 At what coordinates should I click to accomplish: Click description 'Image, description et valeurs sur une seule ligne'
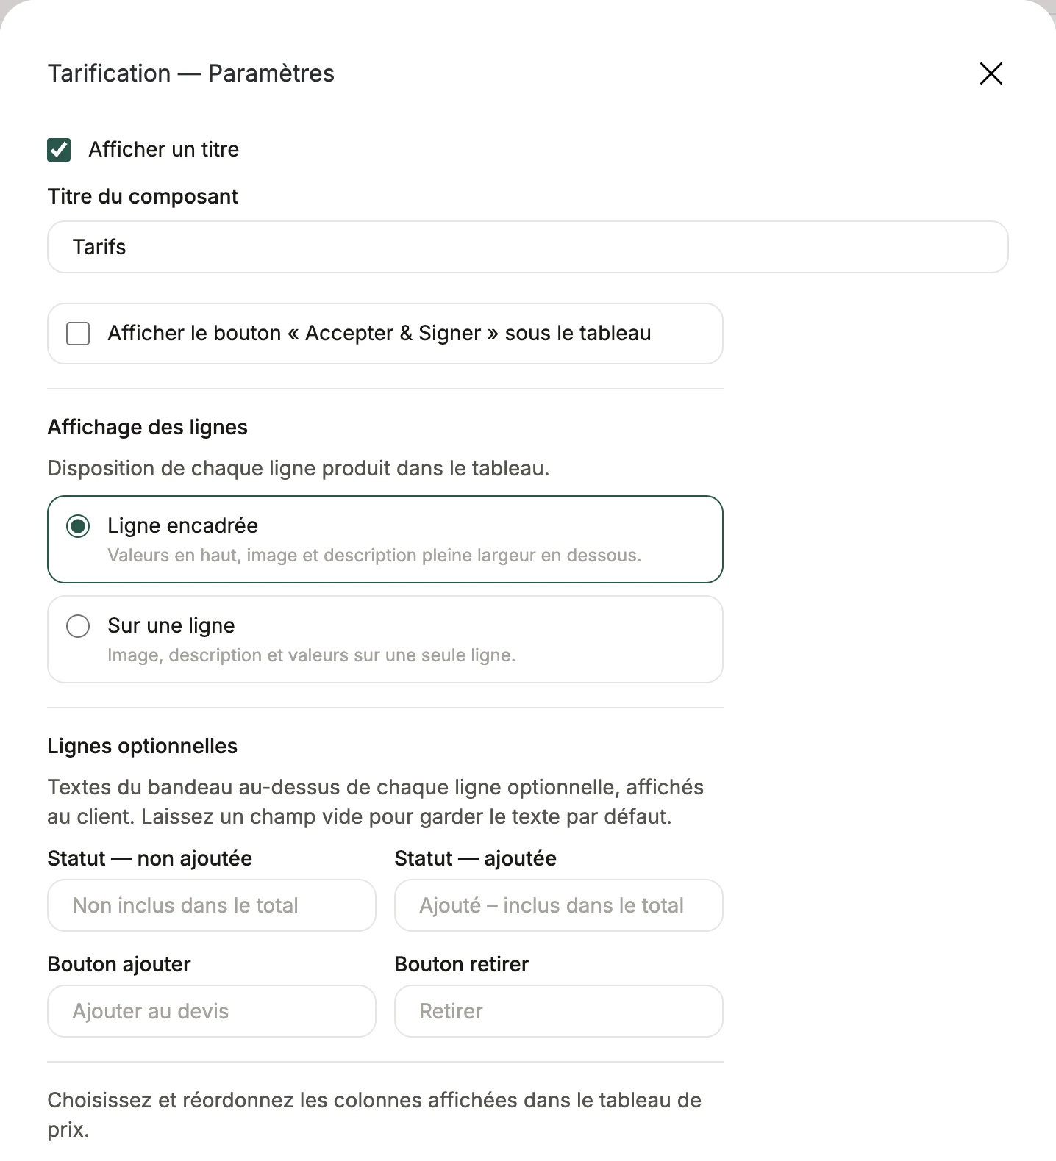[312, 655]
